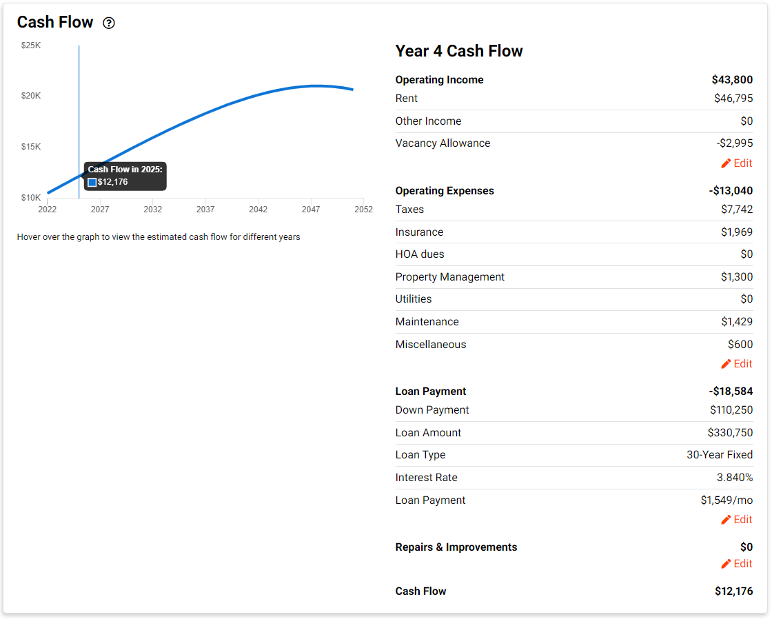Click pencil icon under Repairs & Improvements
The height and width of the screenshot is (619, 772).
pyautogui.click(x=726, y=564)
